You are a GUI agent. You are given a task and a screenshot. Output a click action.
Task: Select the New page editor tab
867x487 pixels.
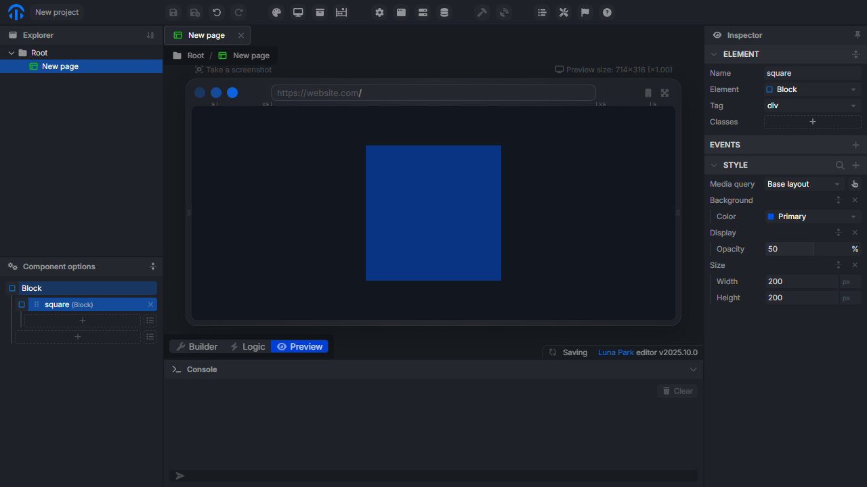(207, 35)
